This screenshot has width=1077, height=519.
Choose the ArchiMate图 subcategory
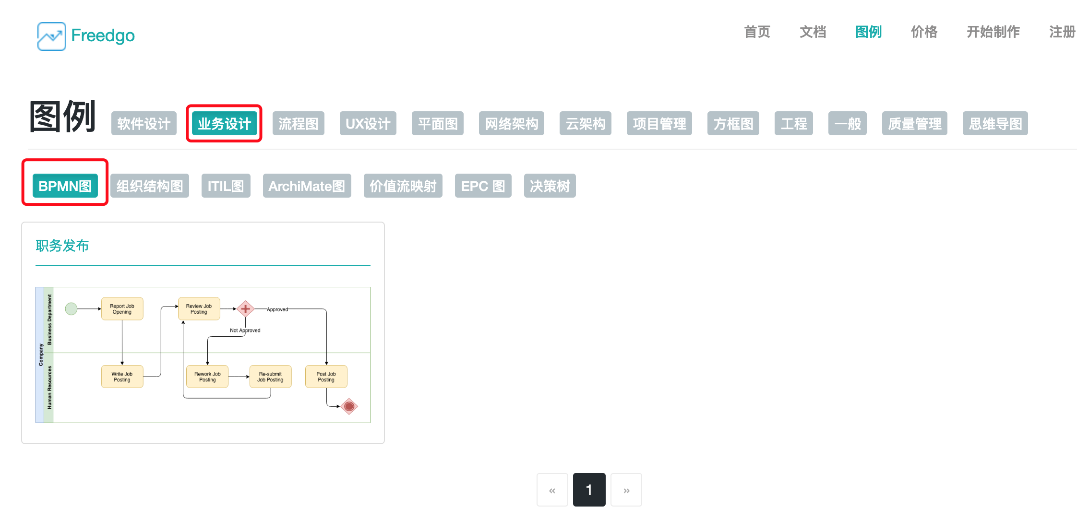pyautogui.click(x=307, y=186)
